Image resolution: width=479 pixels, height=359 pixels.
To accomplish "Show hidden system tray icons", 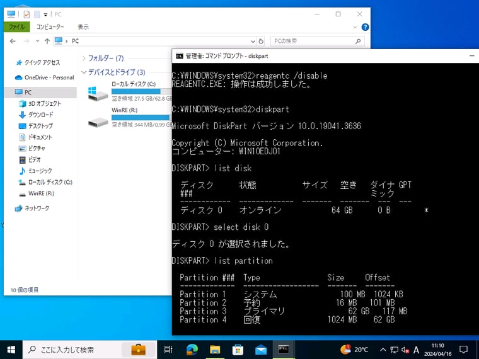I will [x=383, y=350].
